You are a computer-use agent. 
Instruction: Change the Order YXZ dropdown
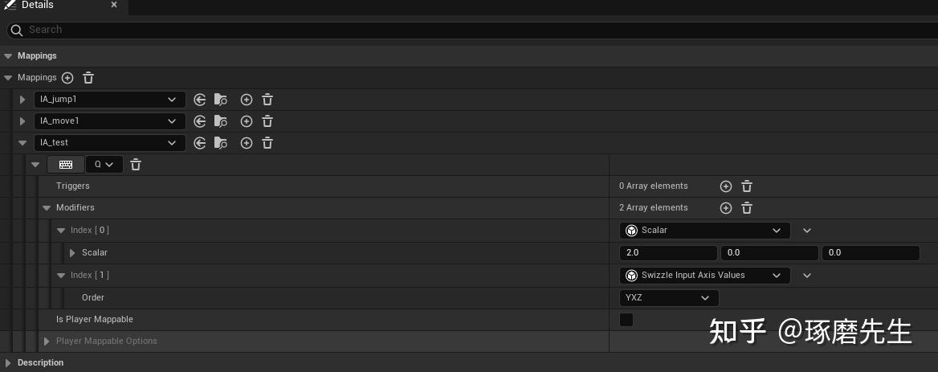pyautogui.click(x=669, y=298)
